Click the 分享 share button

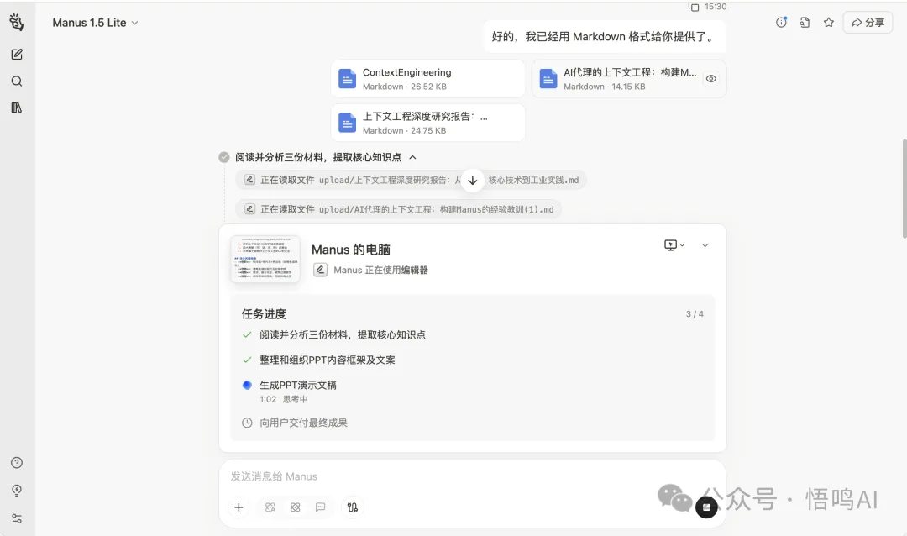(x=868, y=23)
